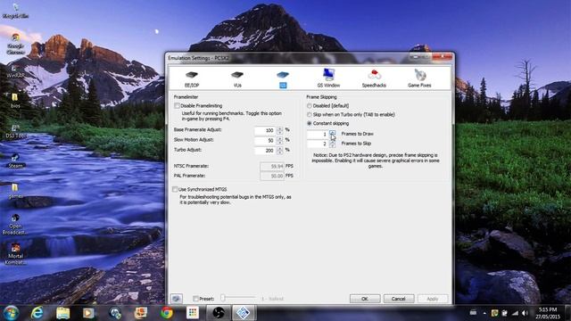Switch to the VUs tab

[237, 79]
